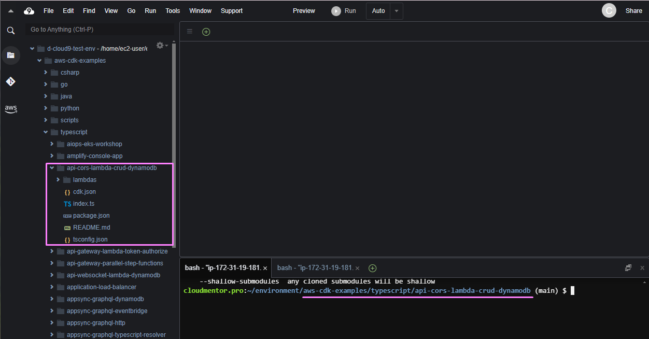Click the user avatar circle
Viewport: 649px width, 339px height.
coord(609,11)
